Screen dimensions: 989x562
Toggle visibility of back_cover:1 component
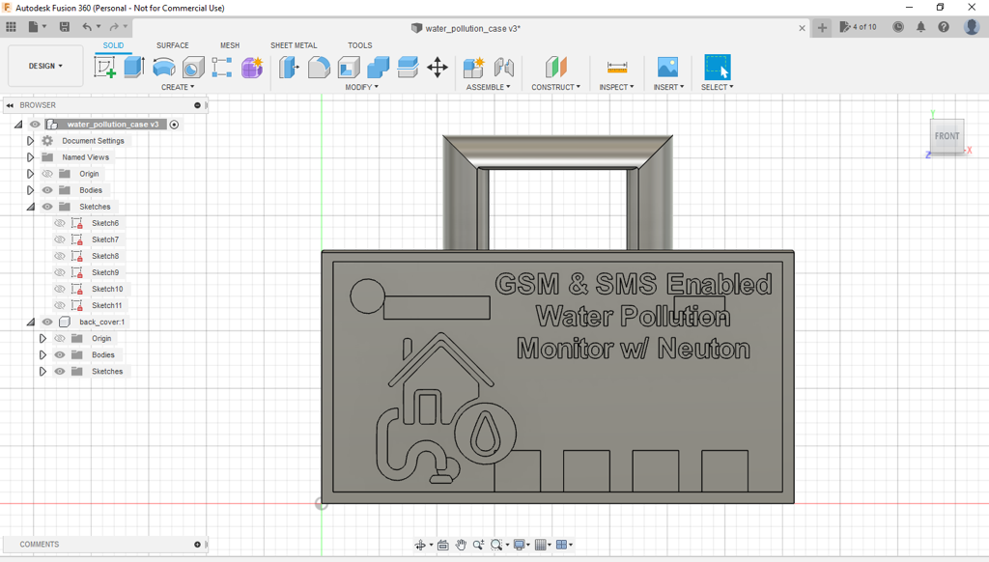[47, 322]
